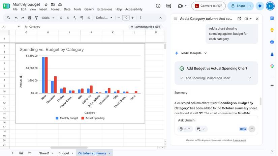
Task: Undo last action
Action: (16, 18)
